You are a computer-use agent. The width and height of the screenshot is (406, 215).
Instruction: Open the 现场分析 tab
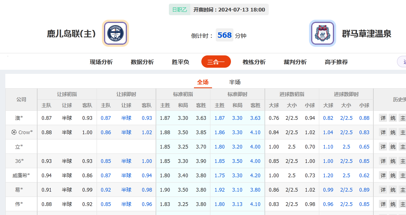(x=101, y=62)
